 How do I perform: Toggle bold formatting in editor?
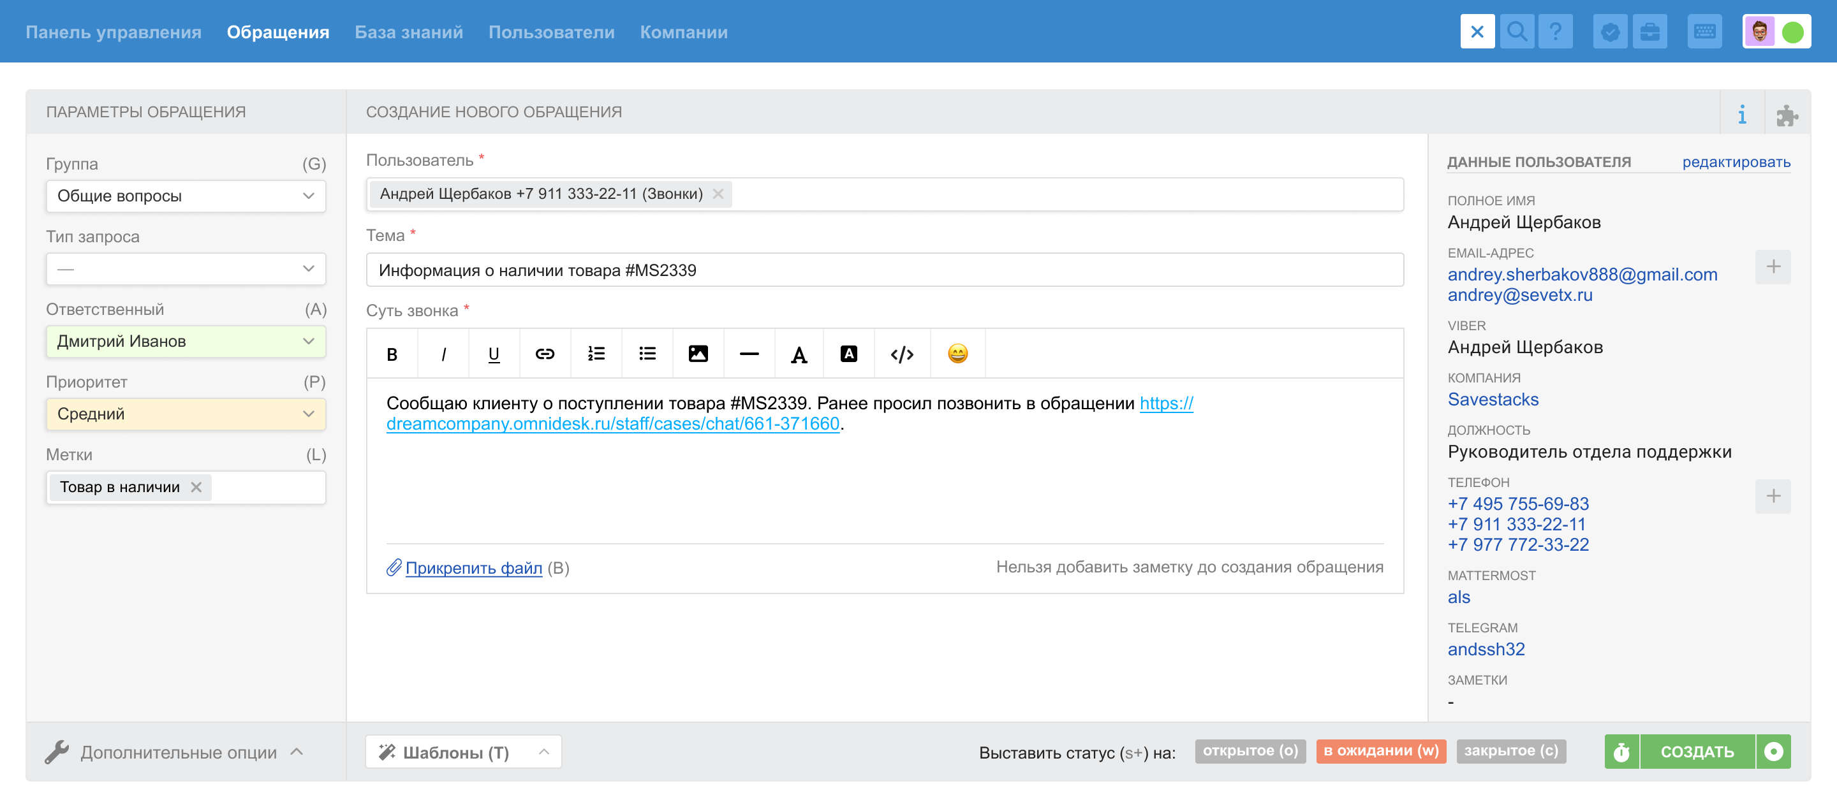[392, 354]
